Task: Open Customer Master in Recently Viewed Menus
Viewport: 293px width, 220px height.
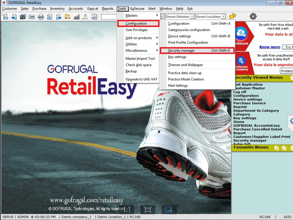Action: [250, 88]
